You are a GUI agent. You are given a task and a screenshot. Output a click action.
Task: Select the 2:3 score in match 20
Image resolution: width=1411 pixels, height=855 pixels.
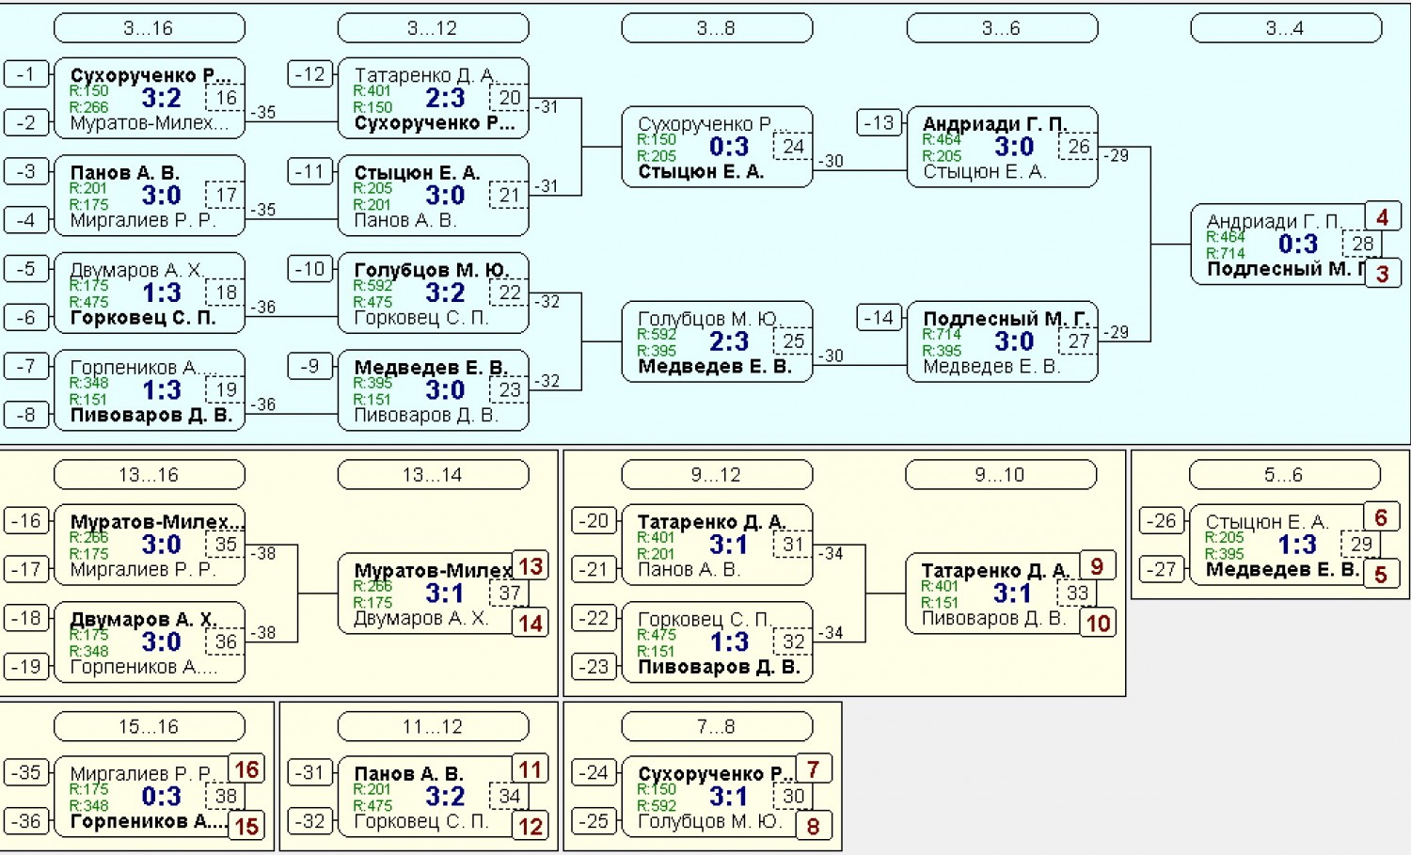[x=445, y=98]
